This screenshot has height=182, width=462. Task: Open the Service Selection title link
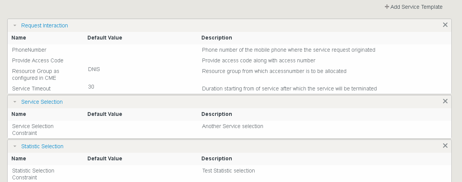pos(42,102)
